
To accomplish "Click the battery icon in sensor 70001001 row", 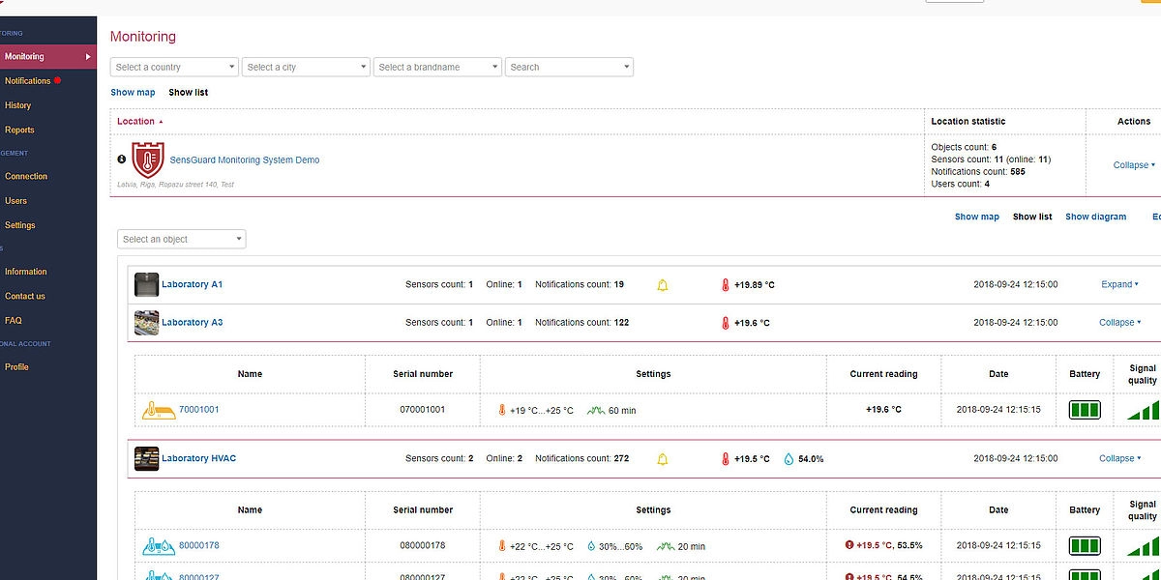I will [1085, 410].
